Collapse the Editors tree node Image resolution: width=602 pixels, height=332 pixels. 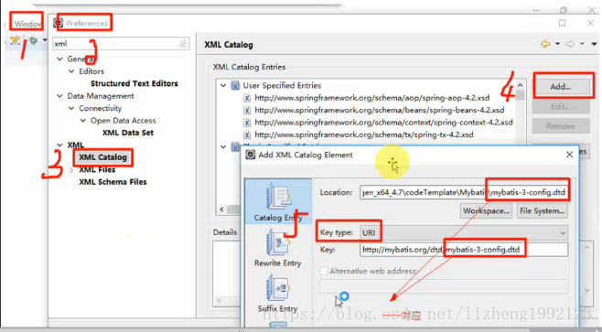tap(71, 71)
